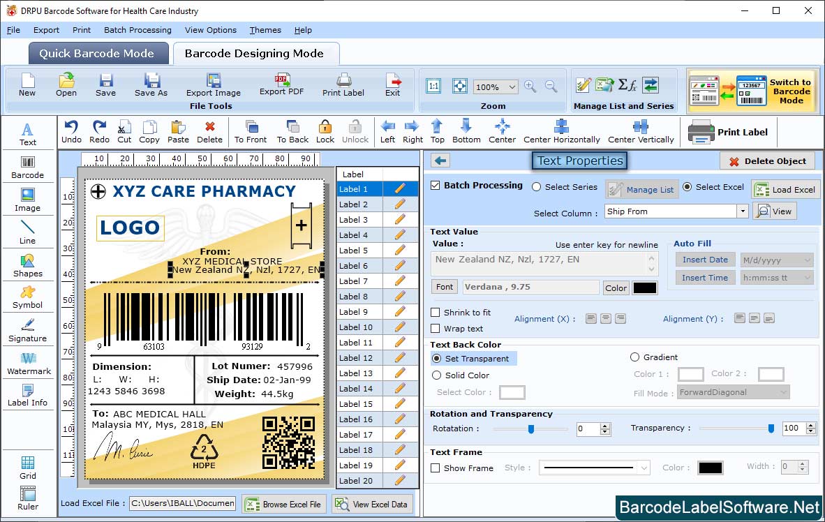Click Browse Excel File button
825x522 pixels.
(x=284, y=504)
